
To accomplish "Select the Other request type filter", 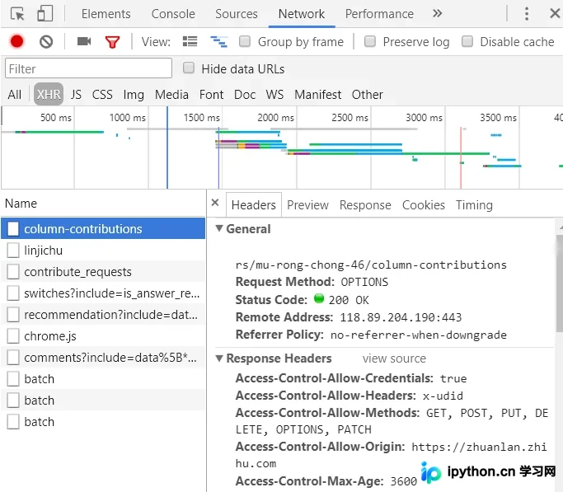I will (x=368, y=95).
